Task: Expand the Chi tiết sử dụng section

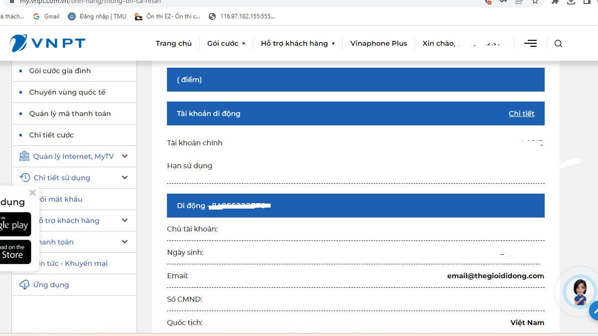Action: [125, 178]
